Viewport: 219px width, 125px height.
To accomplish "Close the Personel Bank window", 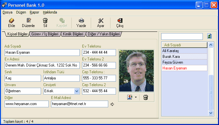I will (x=214, y=5).
